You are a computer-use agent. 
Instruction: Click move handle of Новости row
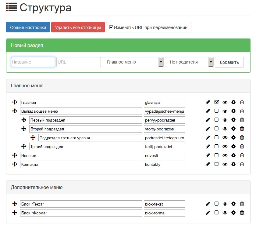click(x=15, y=155)
